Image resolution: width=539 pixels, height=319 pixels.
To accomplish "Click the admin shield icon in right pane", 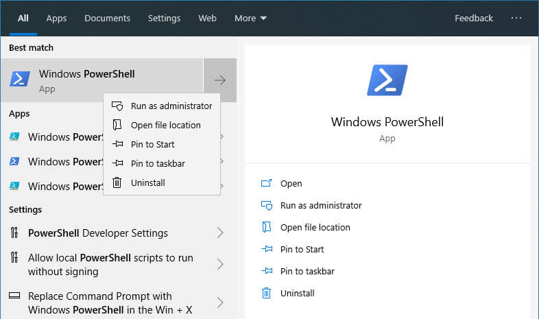I will click(266, 205).
